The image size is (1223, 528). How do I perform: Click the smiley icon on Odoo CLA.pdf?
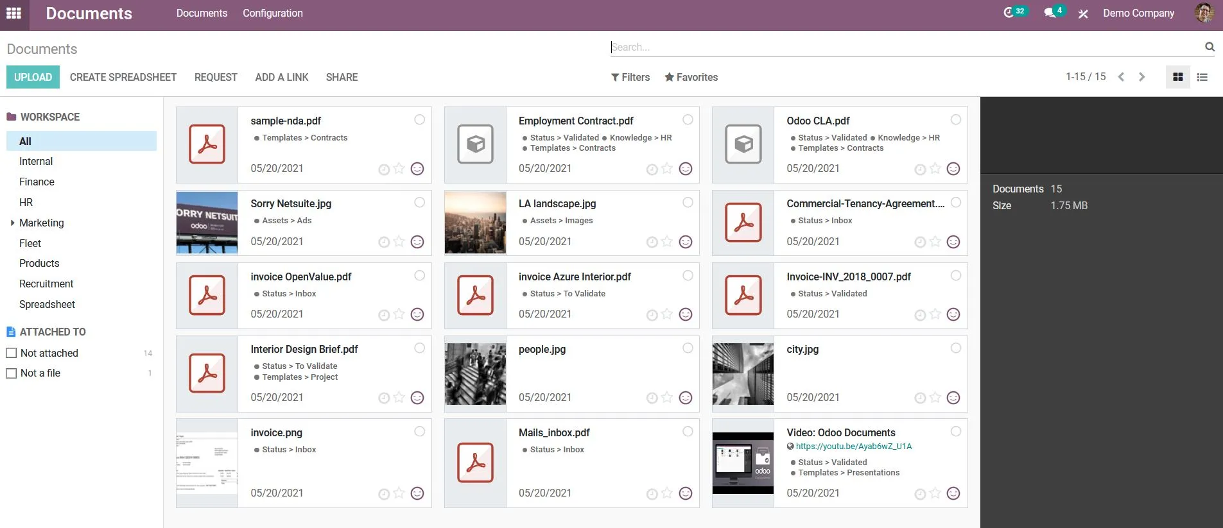click(x=953, y=169)
